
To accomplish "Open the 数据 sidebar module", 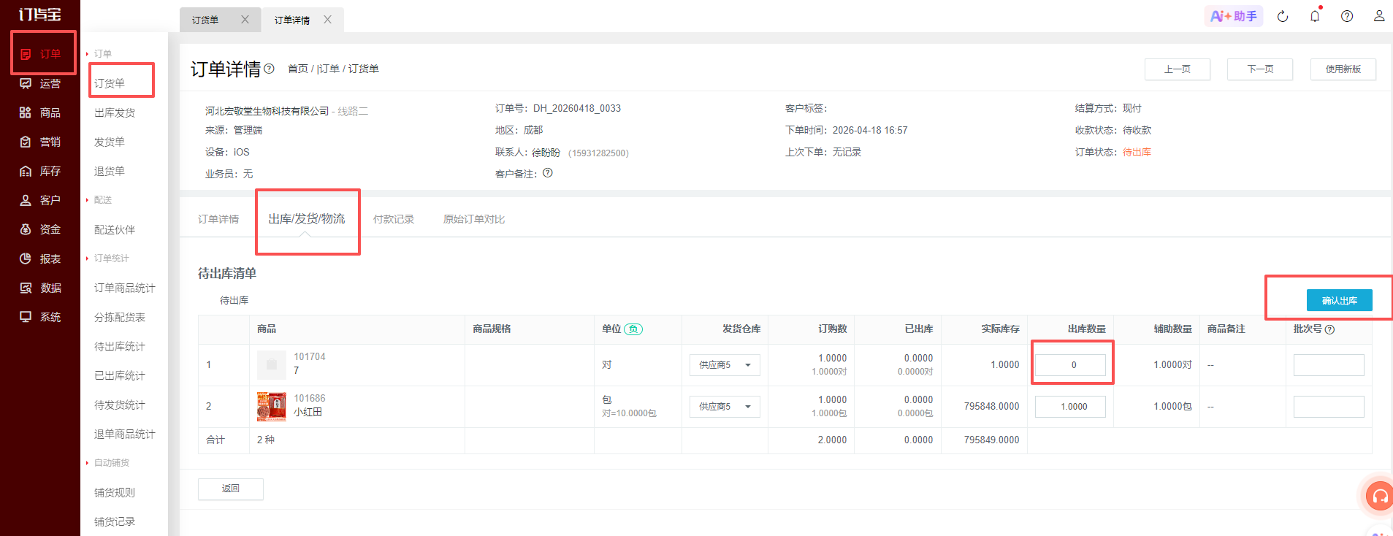I will 41,288.
